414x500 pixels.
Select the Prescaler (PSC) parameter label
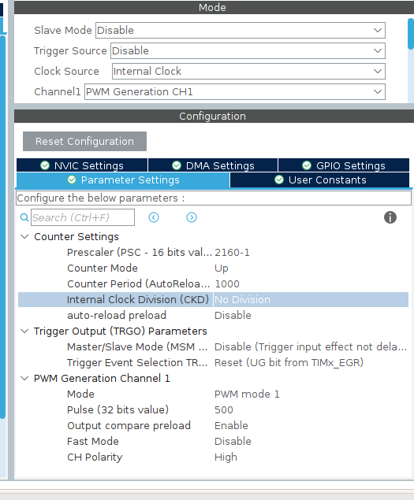click(x=140, y=253)
